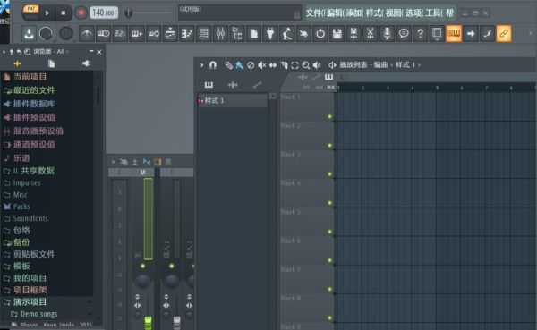This screenshot has width=537, height=330.
Task: Open the 工具 (Tools) menu
Action: [x=434, y=13]
